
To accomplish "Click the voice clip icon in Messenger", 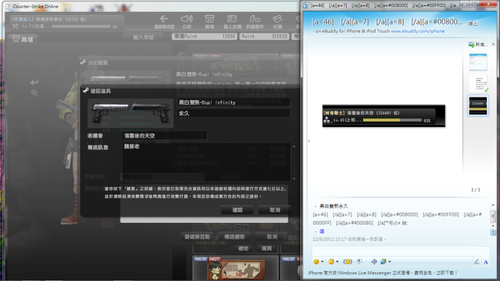I will click(359, 262).
